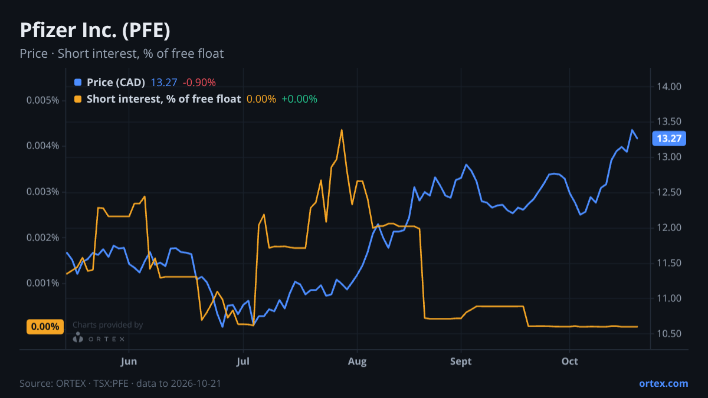Click the +0.00% short interest change
708x398 pixels.
pyautogui.click(x=299, y=99)
